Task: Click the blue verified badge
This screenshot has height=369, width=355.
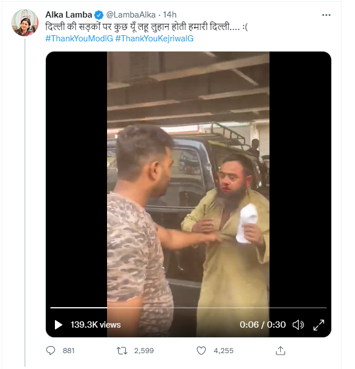Action: click(98, 15)
